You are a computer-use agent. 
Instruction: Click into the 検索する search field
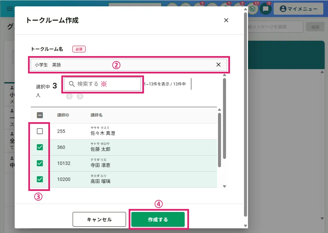coord(107,84)
